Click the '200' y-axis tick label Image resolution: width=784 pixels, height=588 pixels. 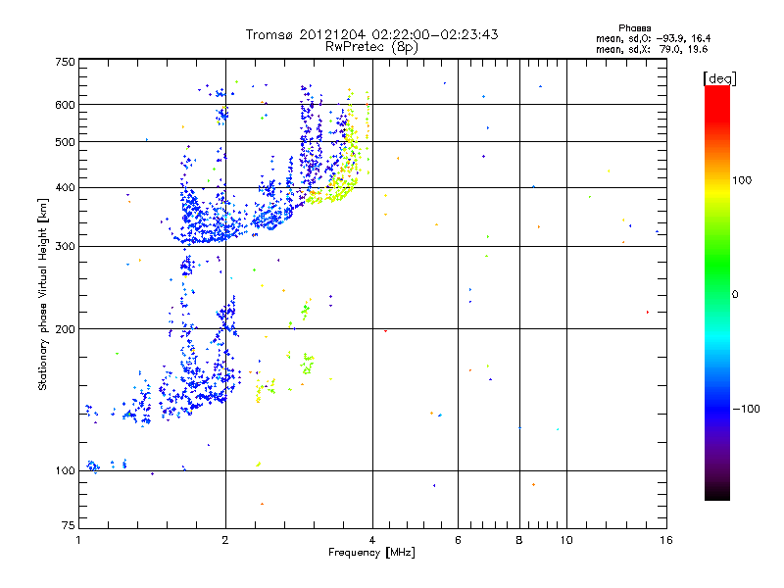(x=65, y=329)
